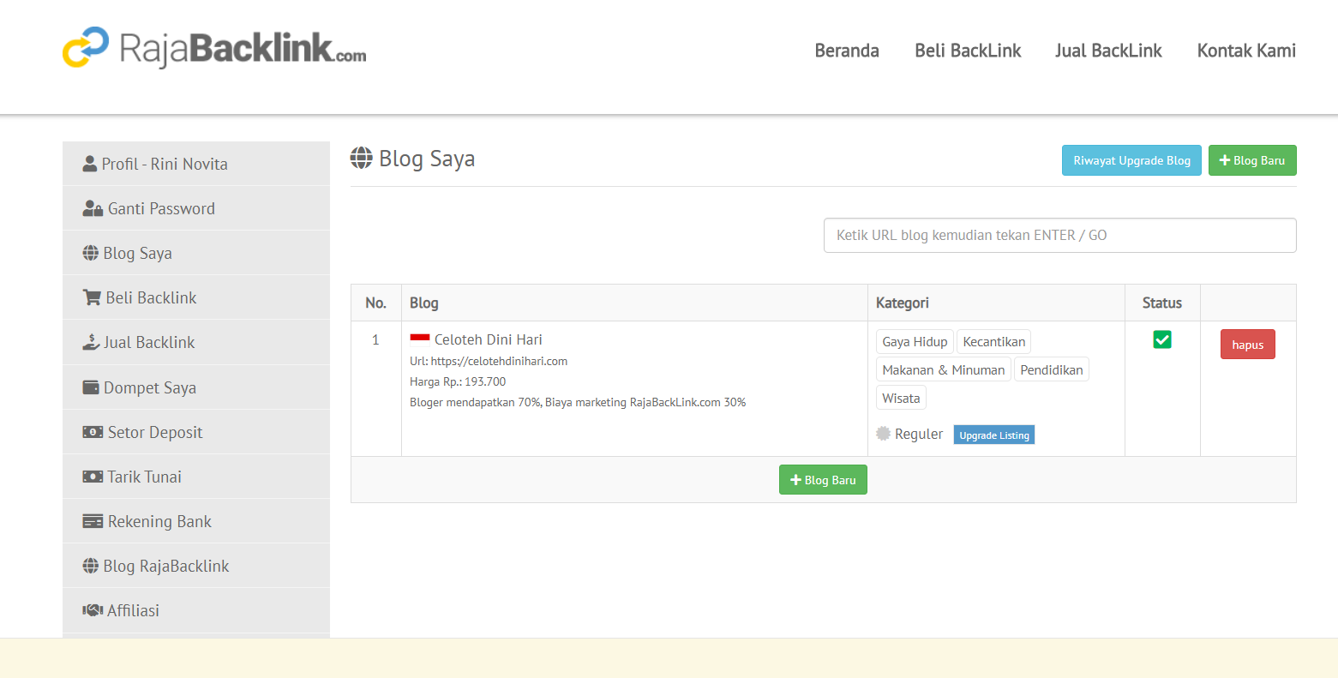
Task: Open Blog RajaBacklink in the sidebar
Action: (196, 566)
